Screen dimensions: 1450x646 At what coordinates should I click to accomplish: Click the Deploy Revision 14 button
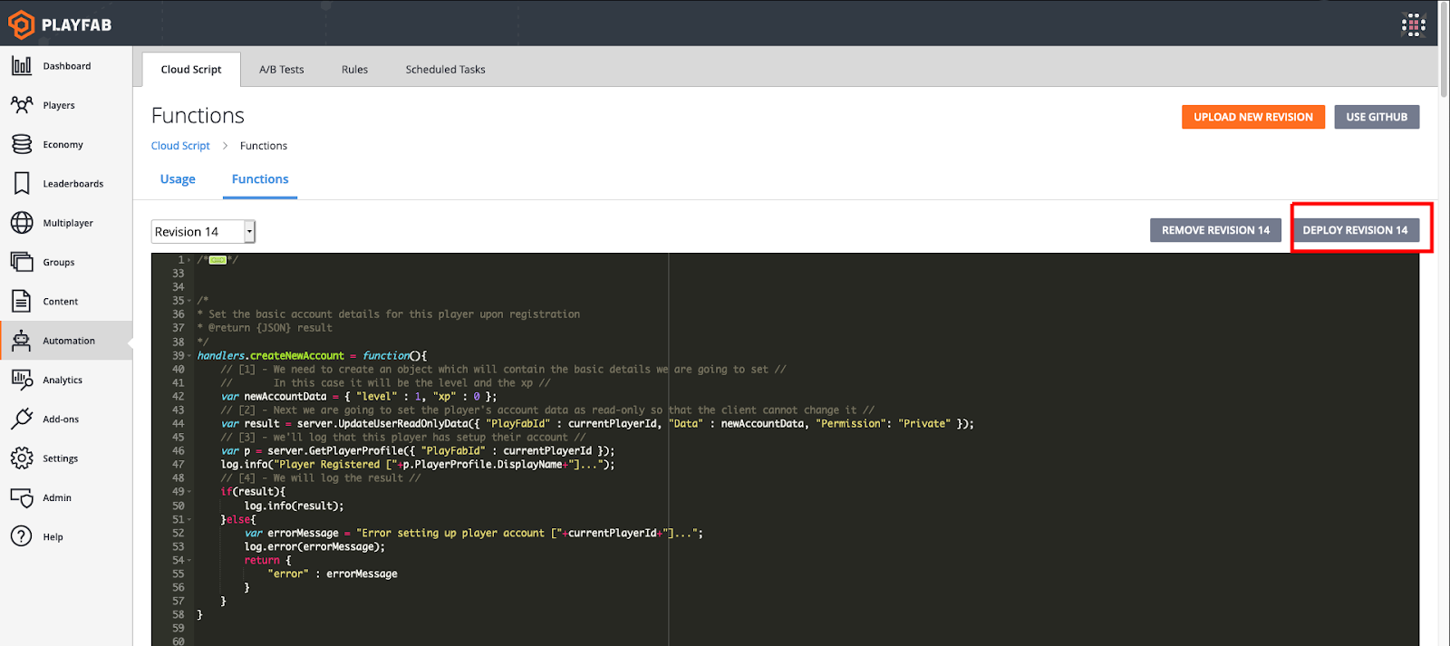coord(1355,230)
